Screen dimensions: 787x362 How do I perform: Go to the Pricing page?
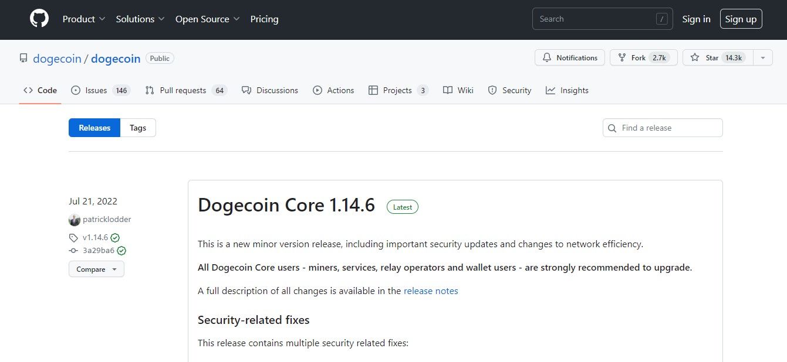[264, 19]
